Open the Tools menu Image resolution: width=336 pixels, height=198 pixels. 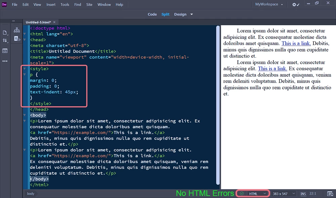pos(65,4)
